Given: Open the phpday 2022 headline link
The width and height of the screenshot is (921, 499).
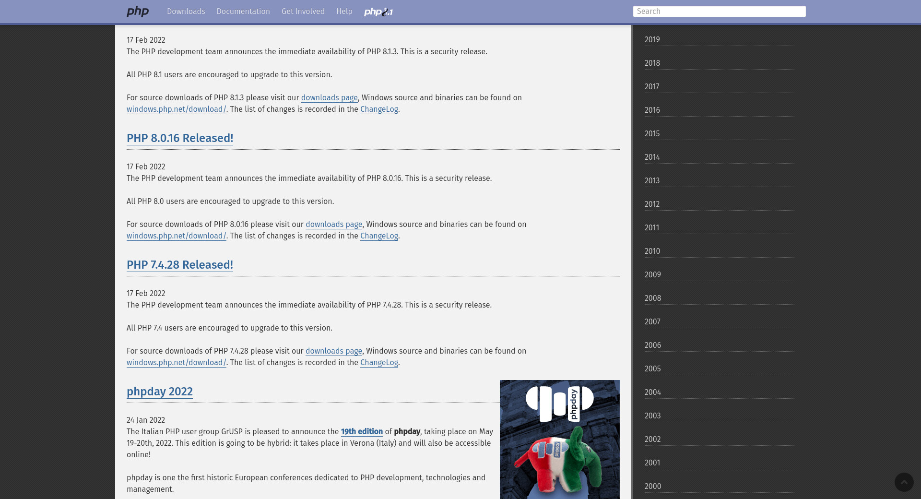Looking at the screenshot, I should click(159, 392).
